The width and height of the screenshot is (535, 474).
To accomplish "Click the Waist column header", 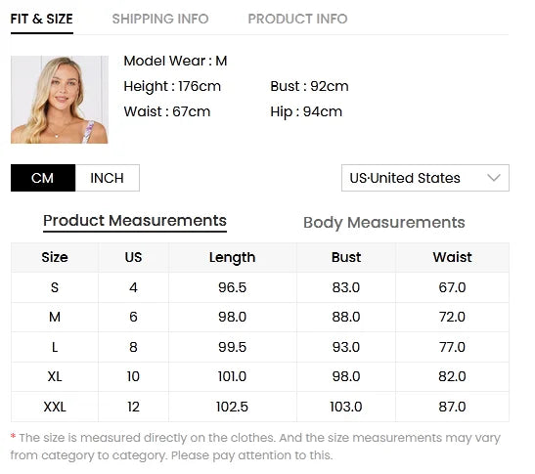I will pyautogui.click(x=452, y=257).
